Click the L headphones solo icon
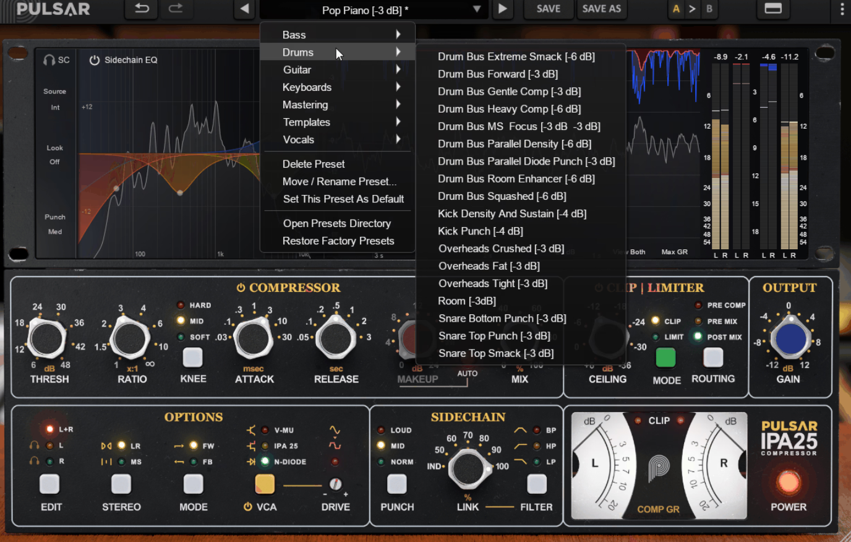 (x=34, y=445)
